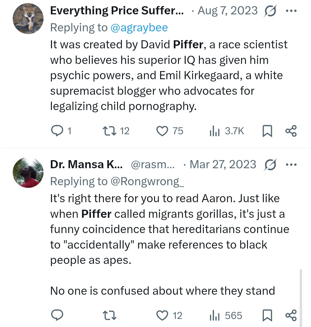311x327 pixels.
Task: Reply to the David Piffer tweet
Action: 57,131
